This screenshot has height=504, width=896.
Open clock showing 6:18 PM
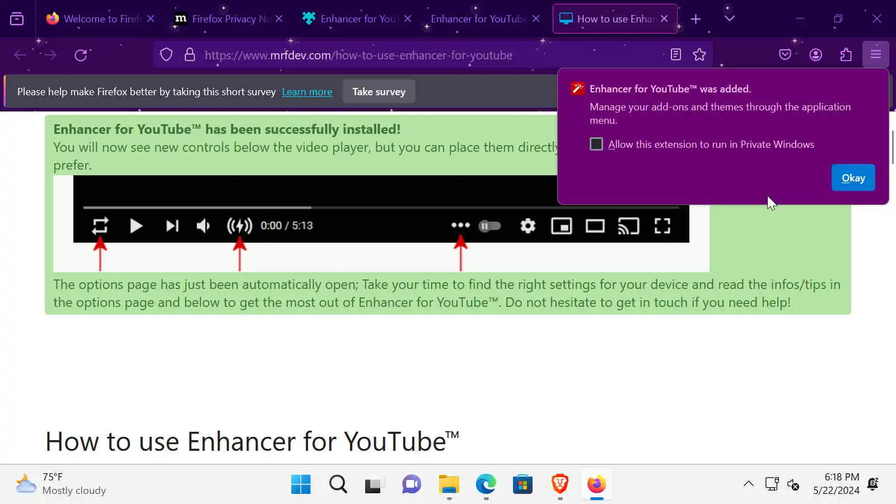(836, 484)
